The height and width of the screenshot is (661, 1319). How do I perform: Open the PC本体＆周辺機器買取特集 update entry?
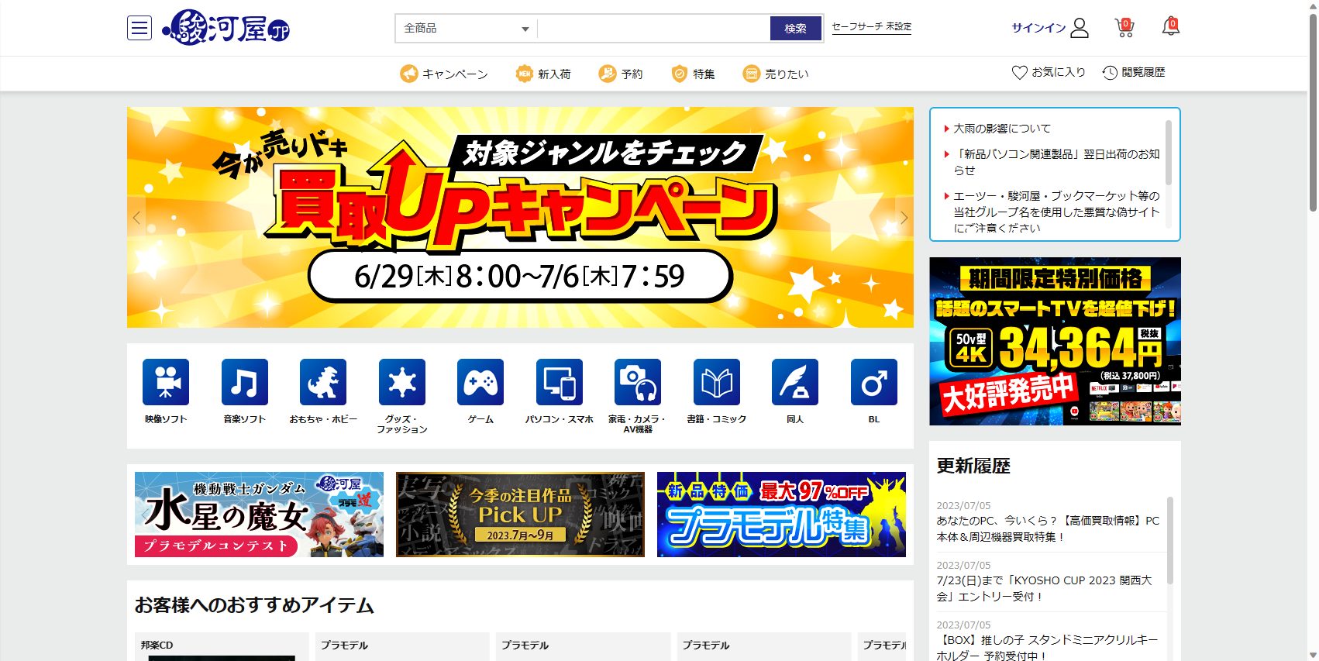tap(1048, 528)
